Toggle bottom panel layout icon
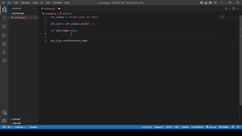The height and width of the screenshot is (136, 242). pyautogui.click(x=206, y=3)
